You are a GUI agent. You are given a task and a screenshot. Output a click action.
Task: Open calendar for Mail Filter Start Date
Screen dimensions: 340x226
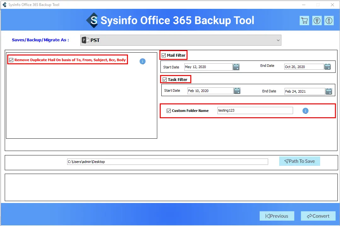click(236, 67)
